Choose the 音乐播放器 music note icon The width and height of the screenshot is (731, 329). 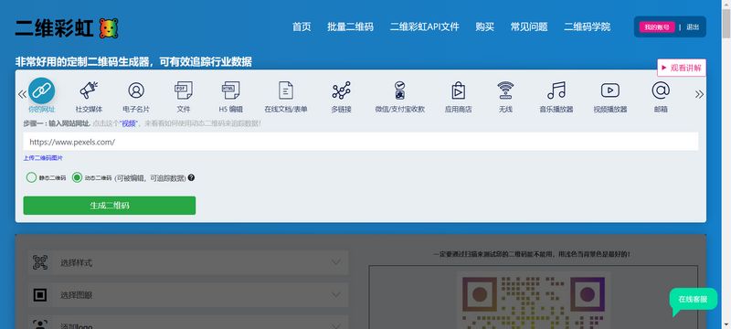pos(556,90)
